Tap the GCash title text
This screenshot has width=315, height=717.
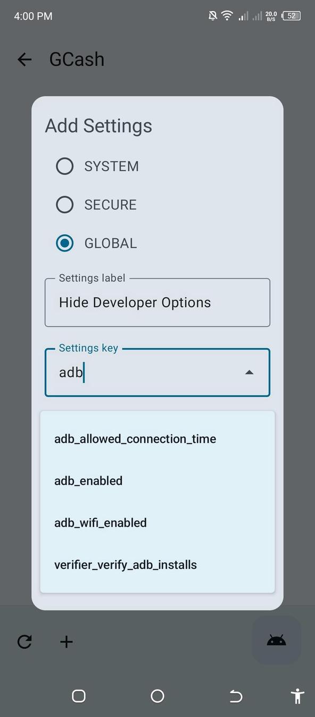coord(77,60)
